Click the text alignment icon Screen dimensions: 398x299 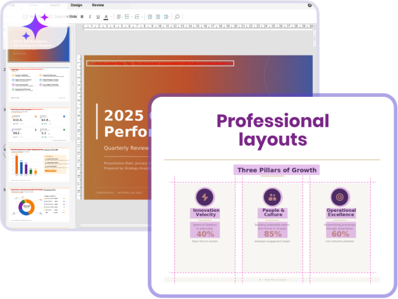(x=119, y=17)
